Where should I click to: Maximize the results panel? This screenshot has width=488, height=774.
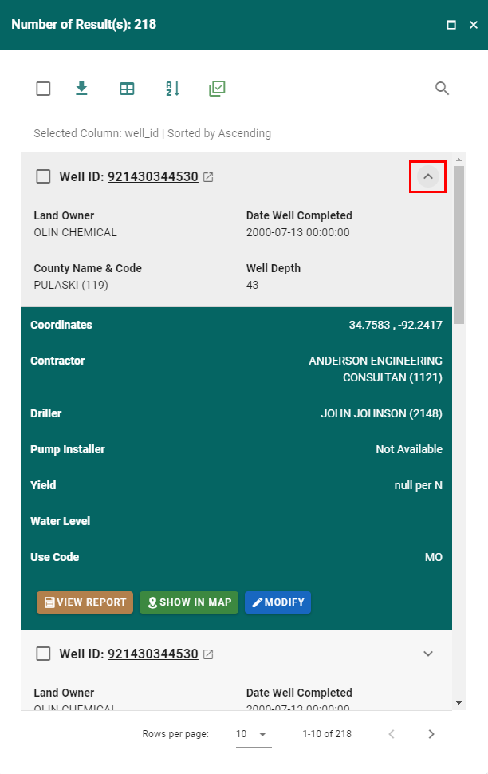click(451, 25)
